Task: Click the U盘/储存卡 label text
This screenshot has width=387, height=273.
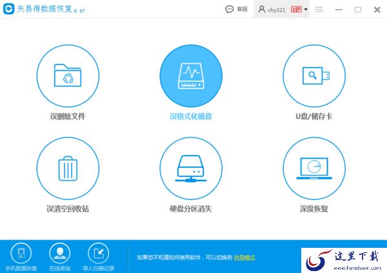Action: click(314, 116)
